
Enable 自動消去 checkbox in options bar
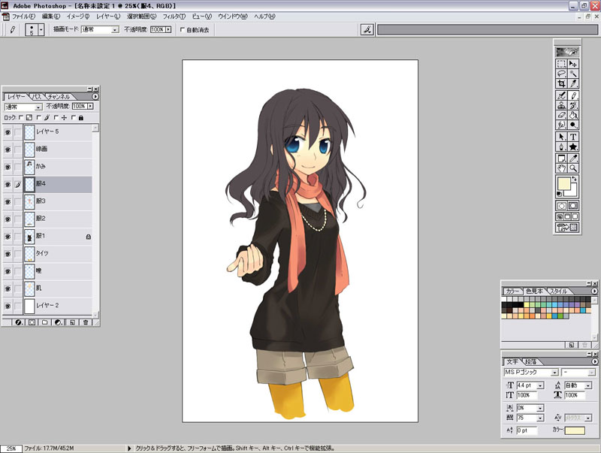click(183, 29)
